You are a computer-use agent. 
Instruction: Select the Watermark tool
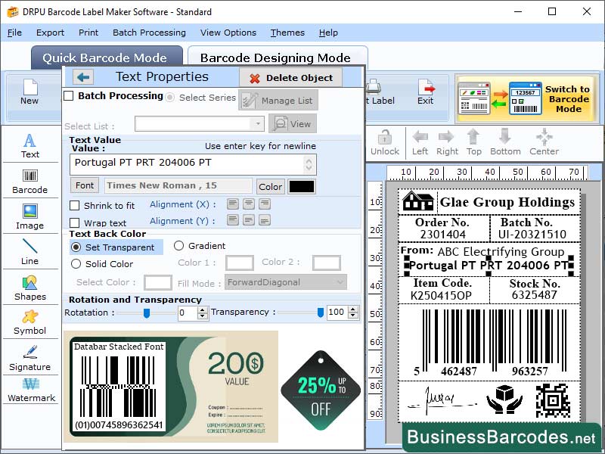click(x=29, y=392)
